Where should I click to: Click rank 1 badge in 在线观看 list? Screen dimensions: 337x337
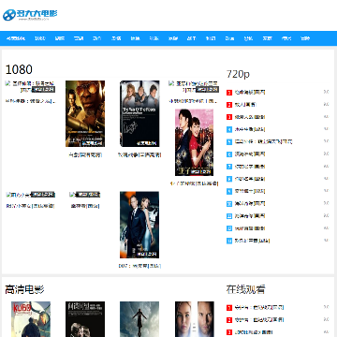229,308
